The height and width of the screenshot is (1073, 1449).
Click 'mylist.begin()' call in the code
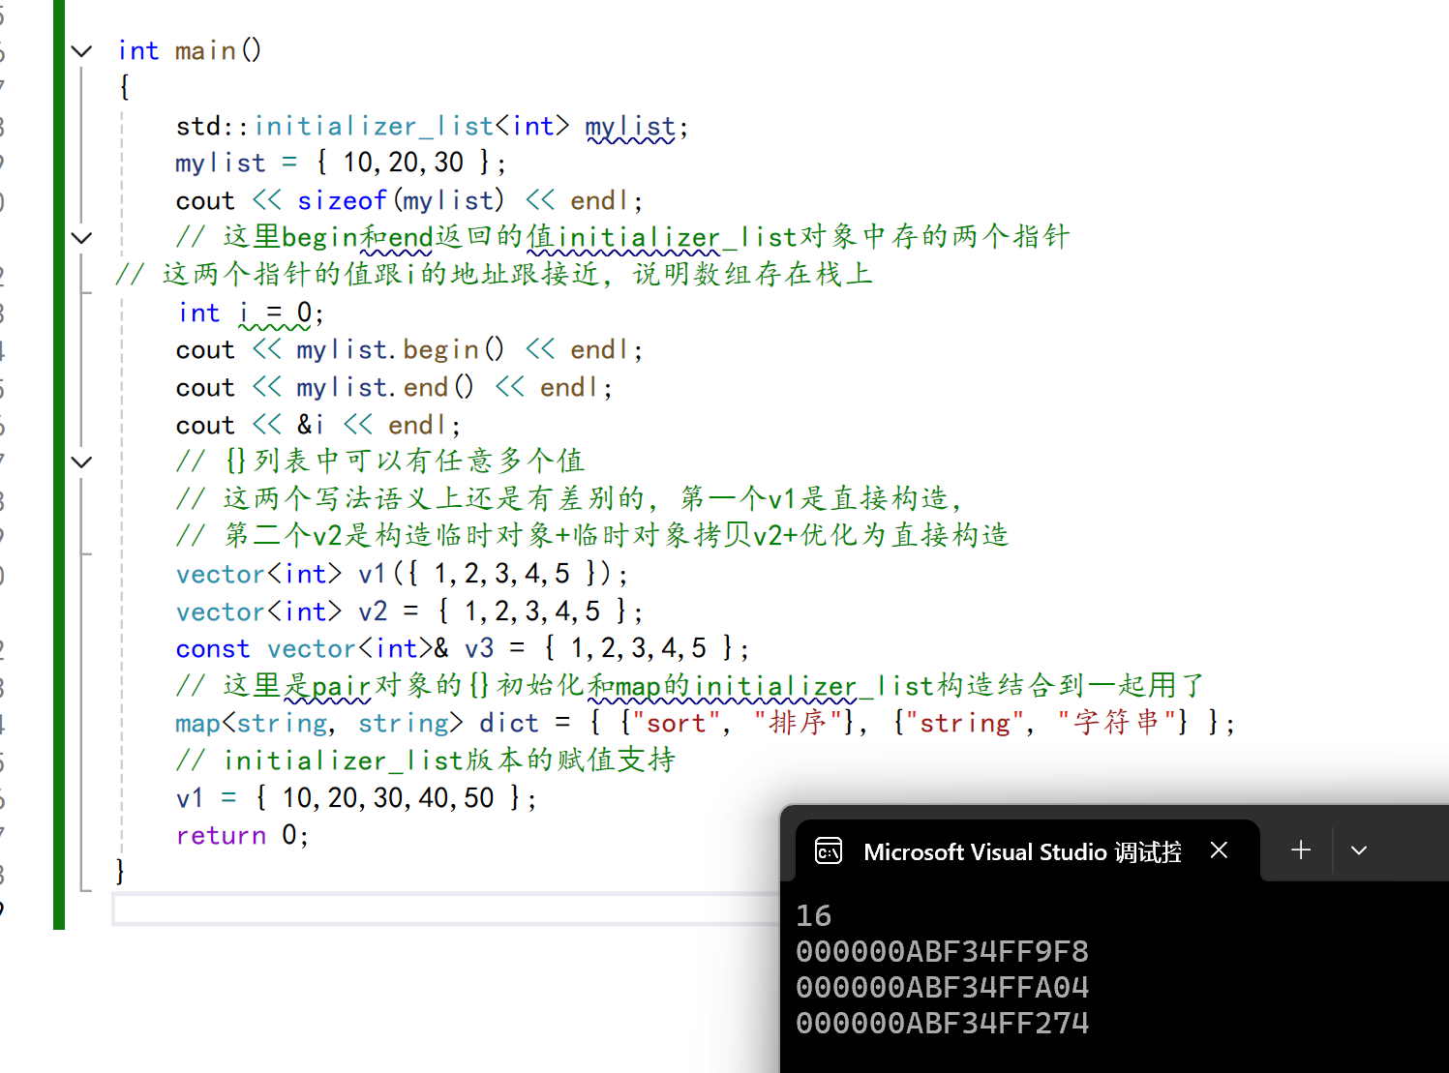point(401,349)
